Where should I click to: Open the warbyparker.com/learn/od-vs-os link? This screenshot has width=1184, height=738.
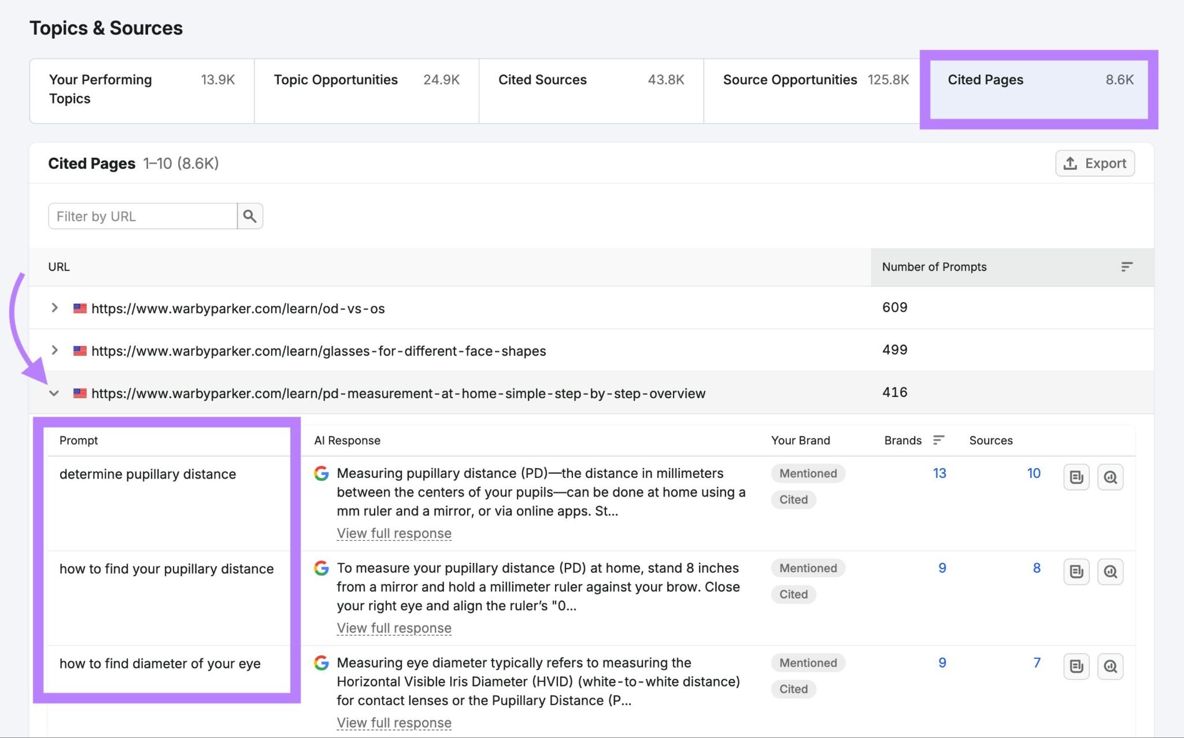click(x=238, y=309)
